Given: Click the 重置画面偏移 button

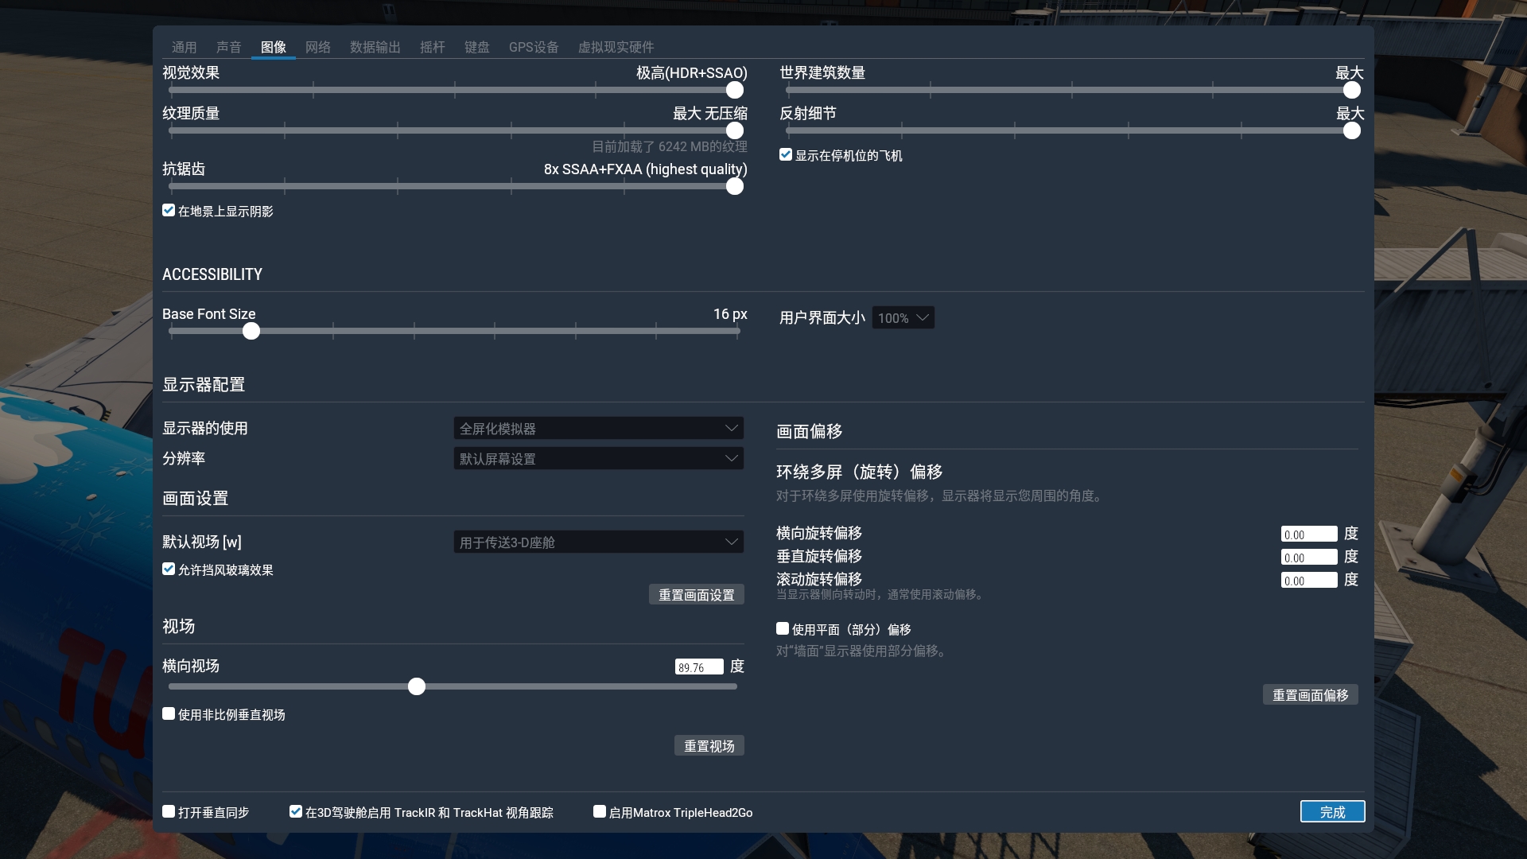Looking at the screenshot, I should click(1311, 695).
